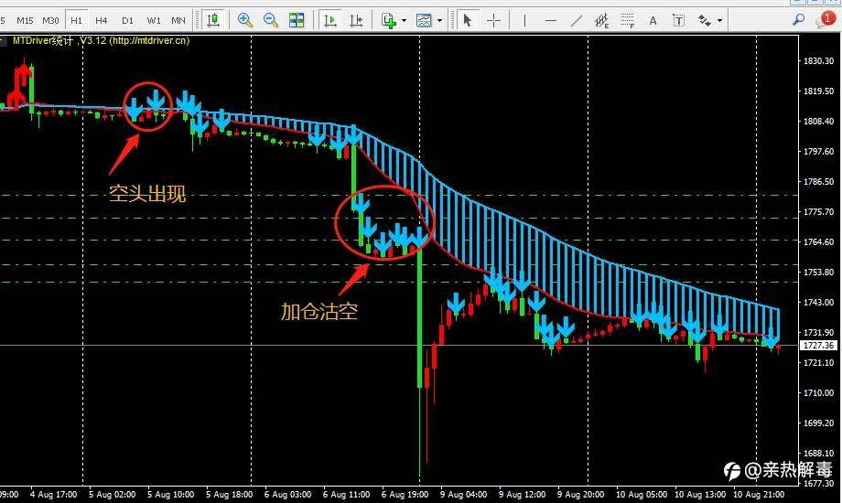Pick the equidistant channel tool
The height and width of the screenshot is (503, 842).
[601, 20]
